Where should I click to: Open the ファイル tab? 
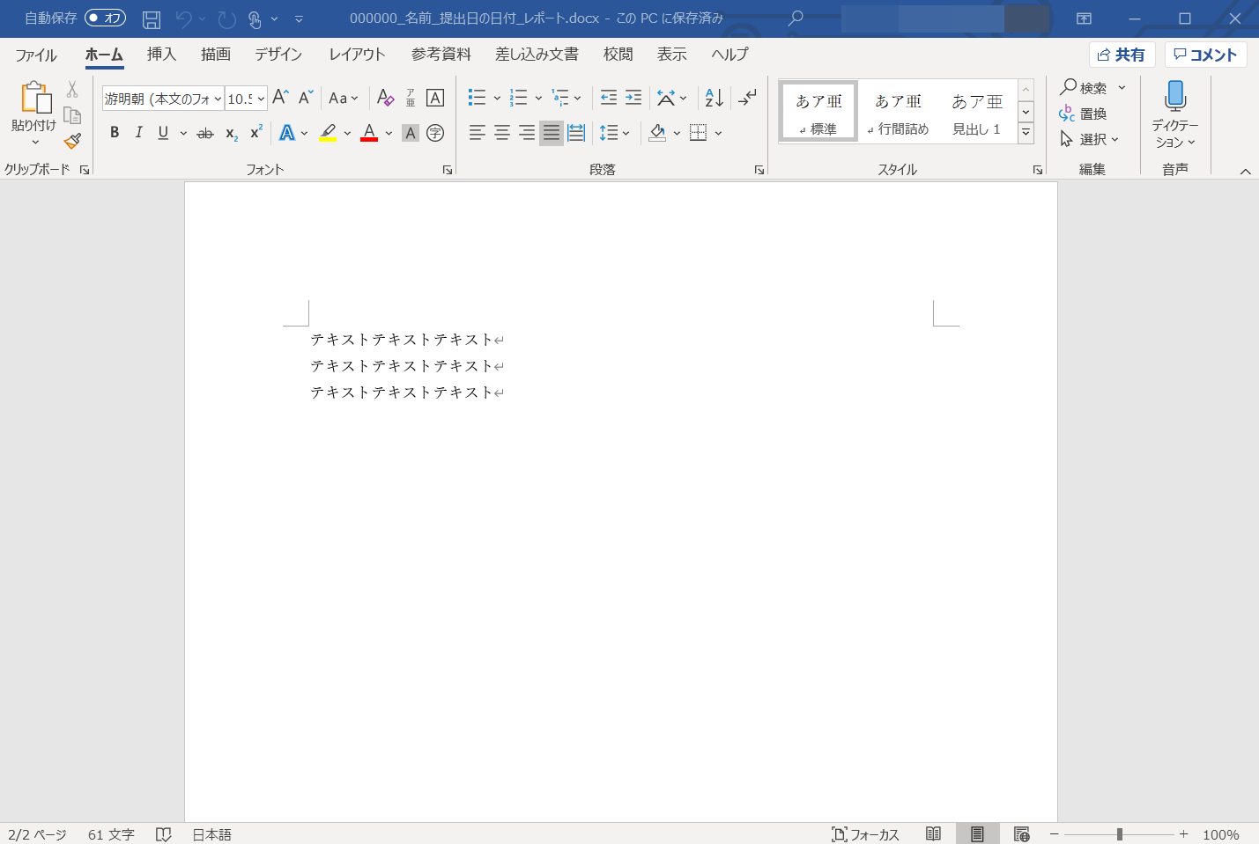(36, 55)
